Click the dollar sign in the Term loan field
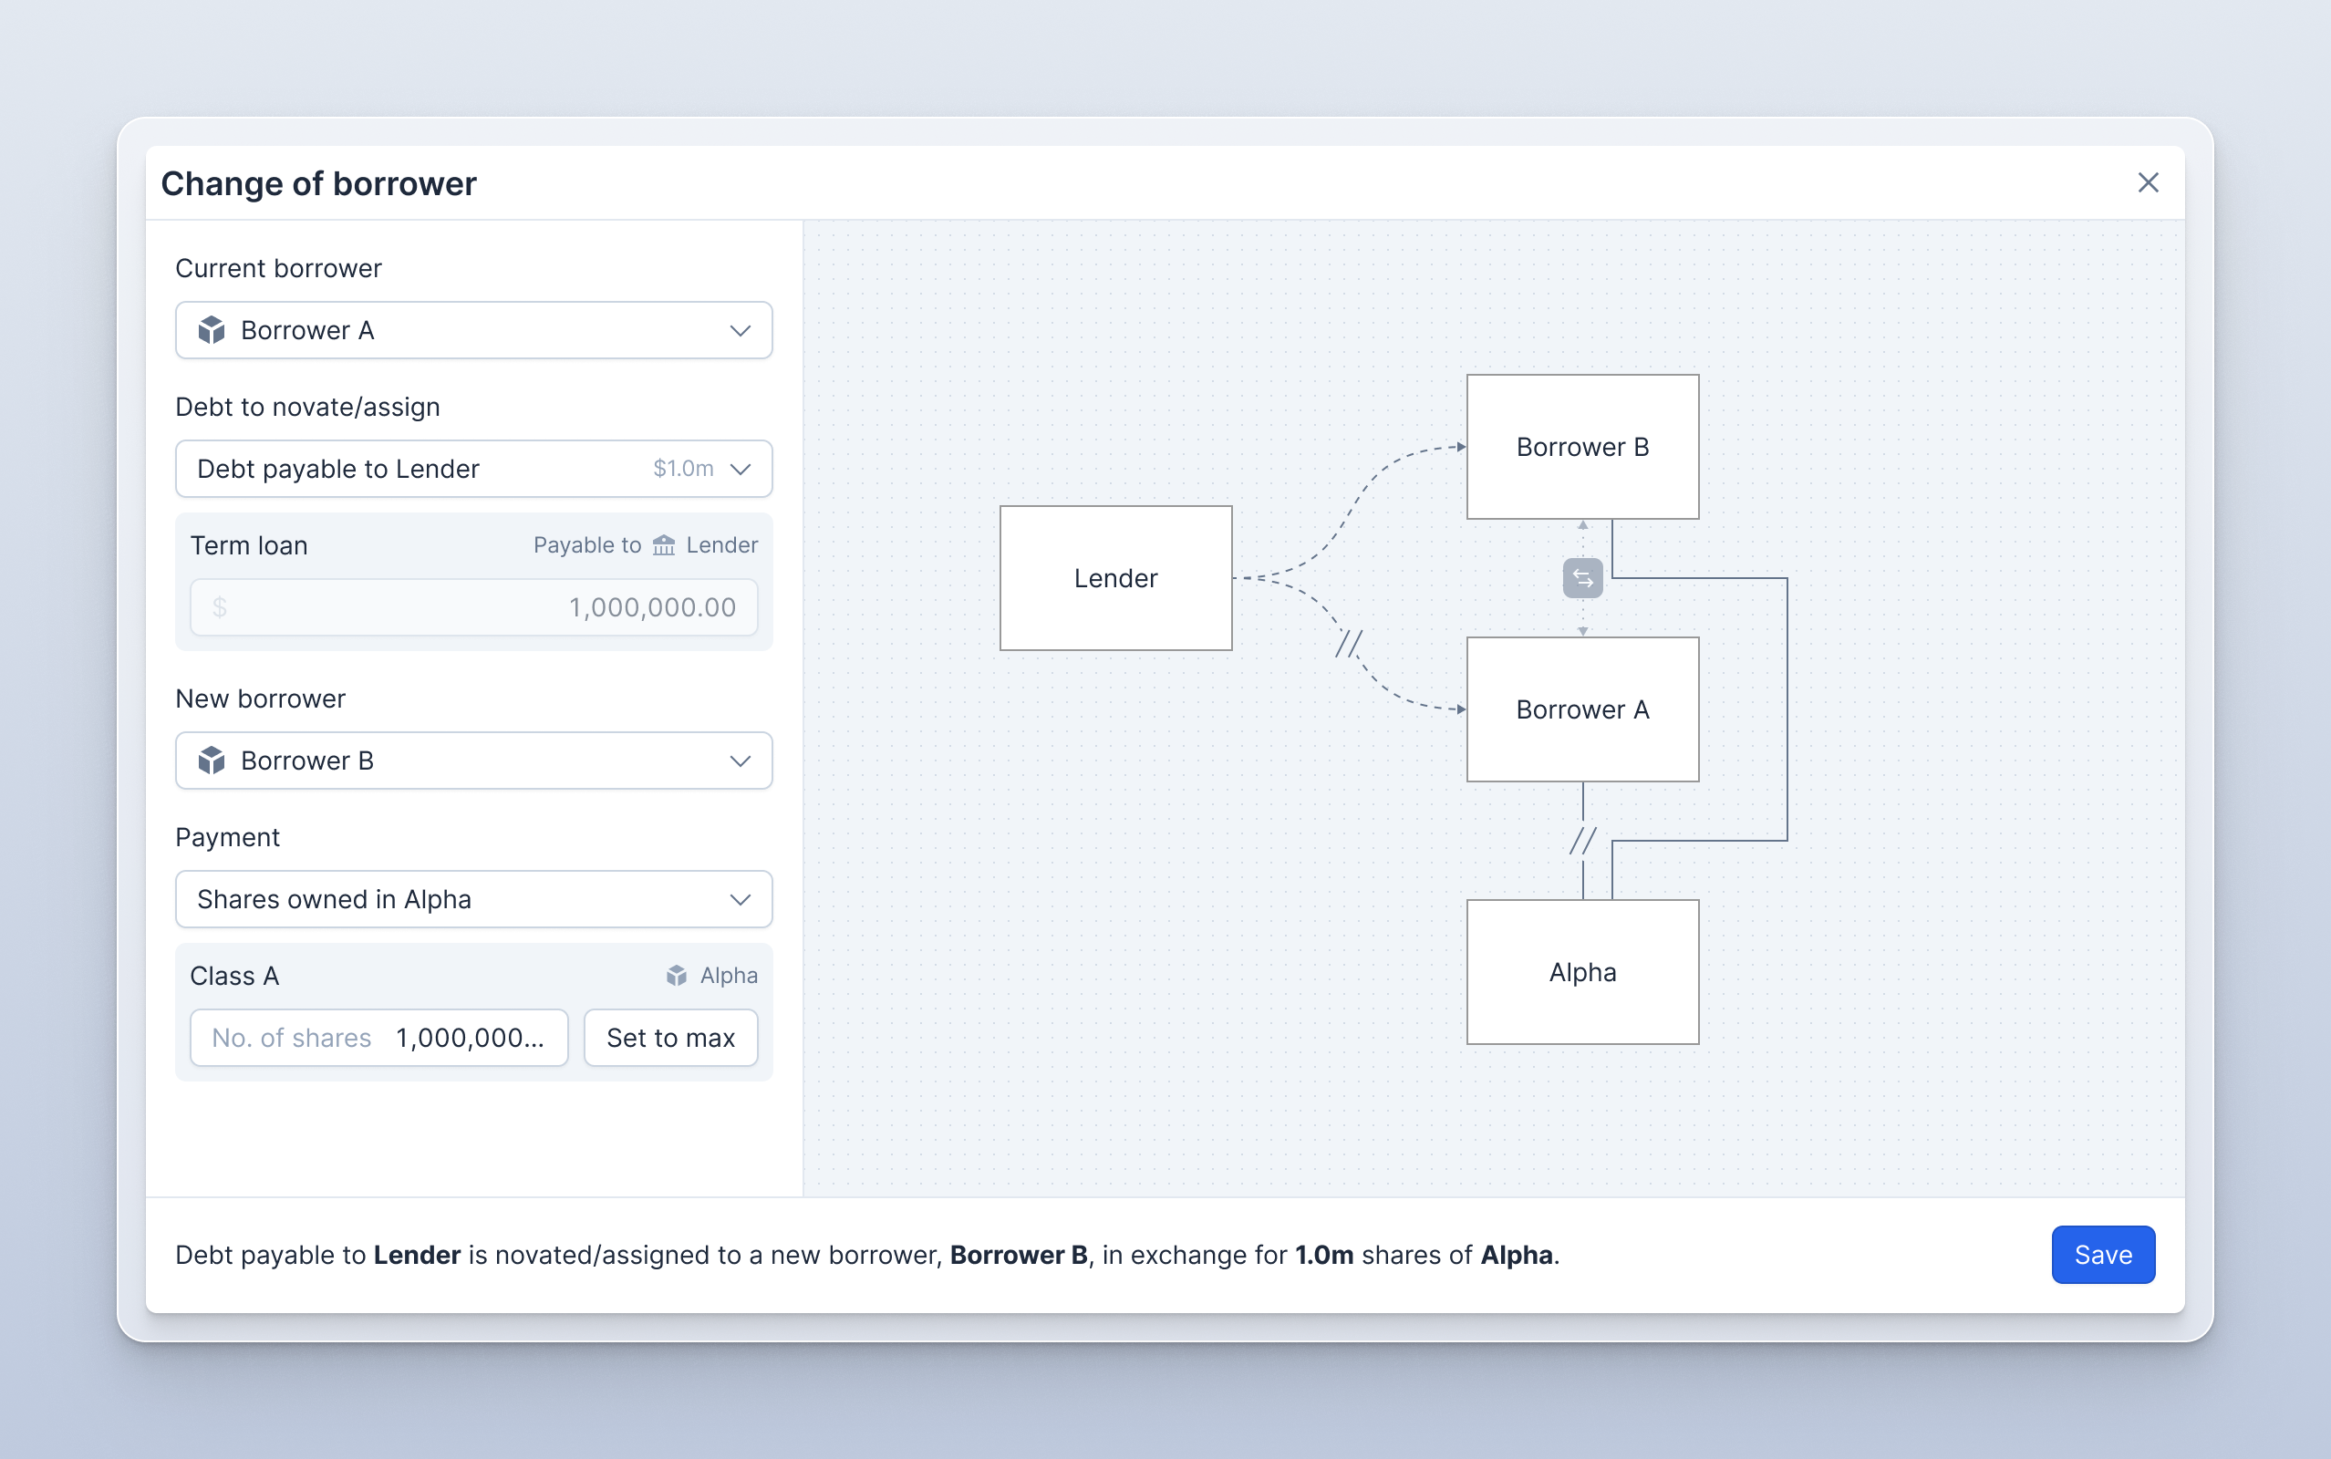Screen dimensions: 2331x1459 [220, 607]
